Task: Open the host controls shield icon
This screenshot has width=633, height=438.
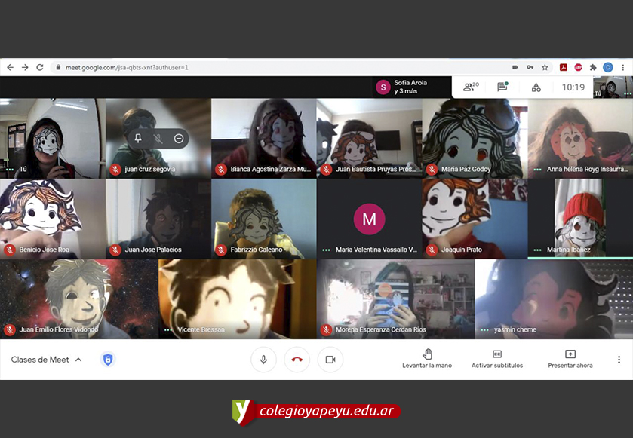Action: tap(108, 360)
